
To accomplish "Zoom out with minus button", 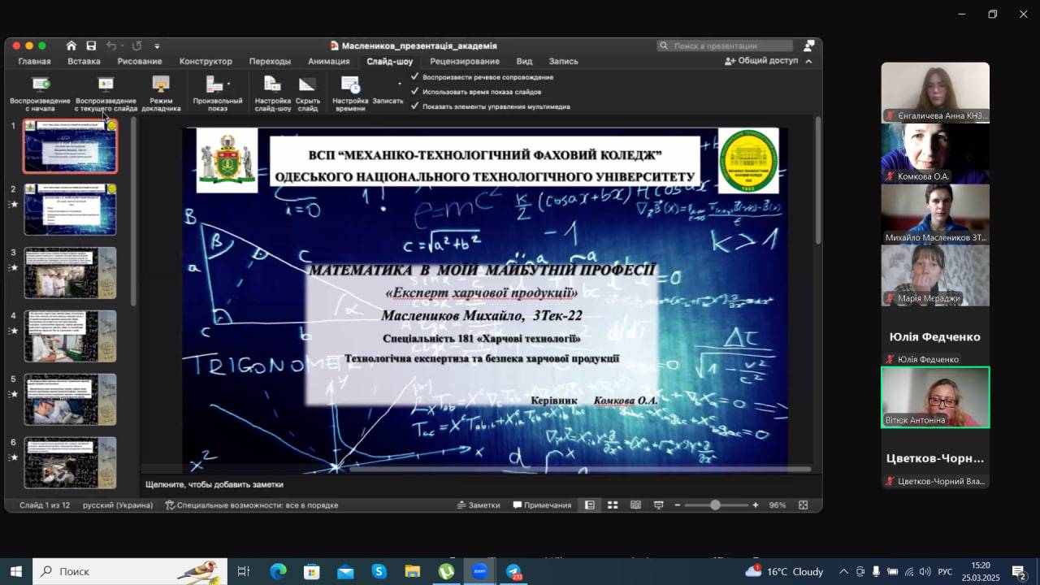I will tap(677, 505).
